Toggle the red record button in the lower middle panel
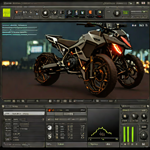This screenshot has height=150, width=150. click(x=50, y=110)
